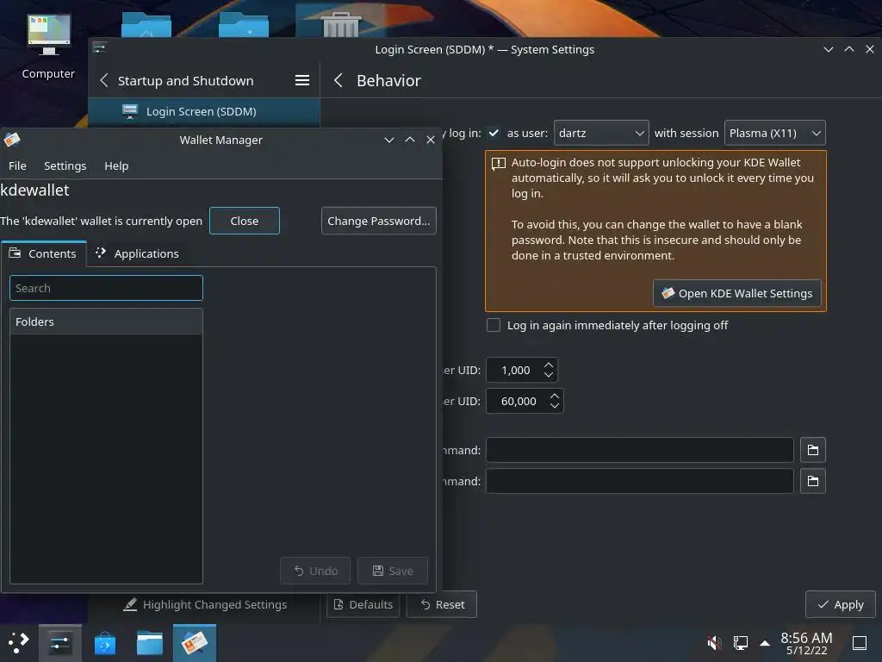Decrease the maximum user UID 60,000
The image size is (882, 662).
pyautogui.click(x=555, y=406)
